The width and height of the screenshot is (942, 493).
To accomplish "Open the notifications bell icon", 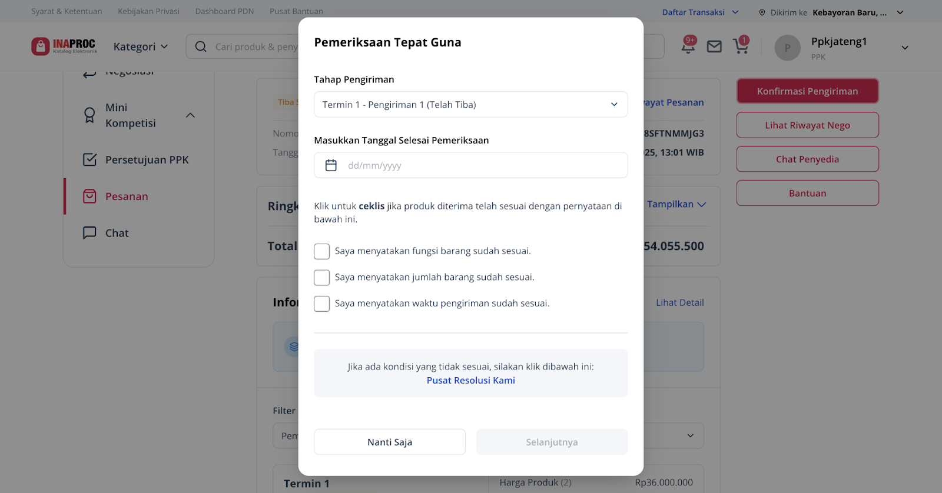I will 688,46.
